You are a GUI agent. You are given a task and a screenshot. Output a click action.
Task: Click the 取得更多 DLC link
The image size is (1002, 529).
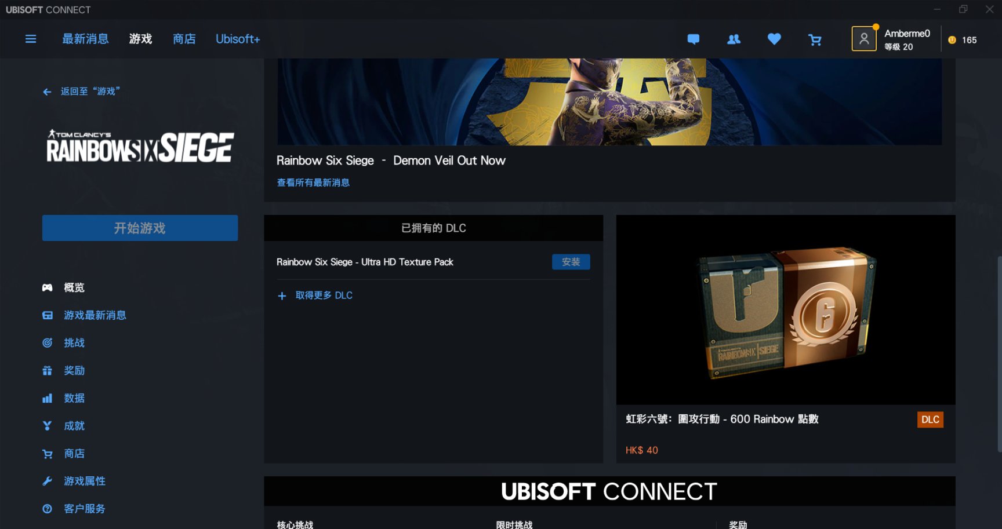[x=324, y=295]
